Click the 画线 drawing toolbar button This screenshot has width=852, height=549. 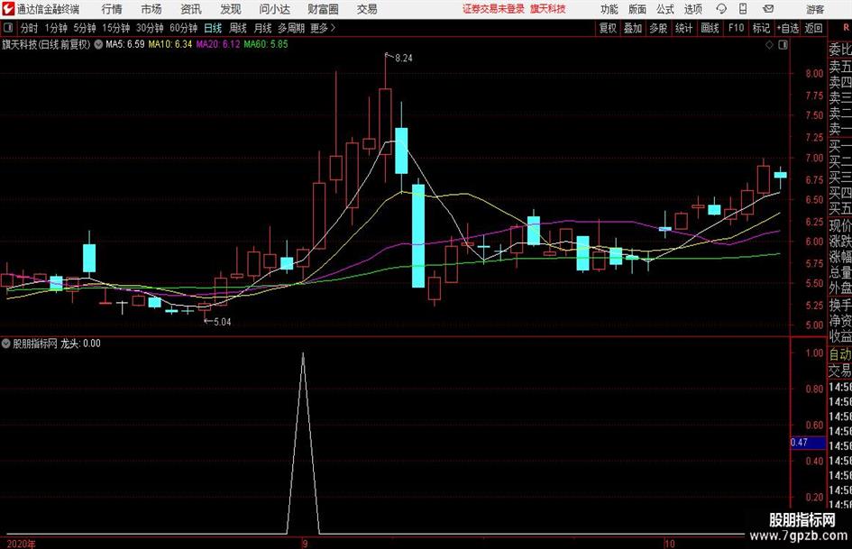click(710, 28)
